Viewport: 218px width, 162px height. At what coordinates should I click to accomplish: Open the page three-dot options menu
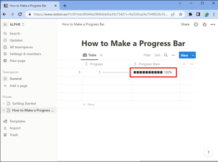(x=213, y=25)
